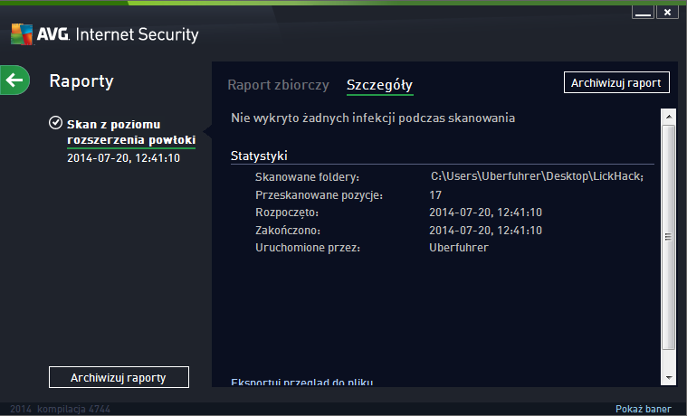Select the Szczegóły tab
The image size is (687, 416).
click(379, 85)
